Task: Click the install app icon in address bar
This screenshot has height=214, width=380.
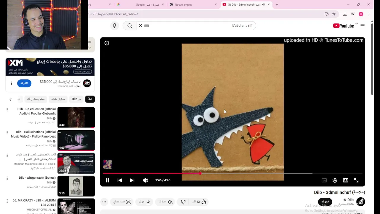Action: coord(327,14)
